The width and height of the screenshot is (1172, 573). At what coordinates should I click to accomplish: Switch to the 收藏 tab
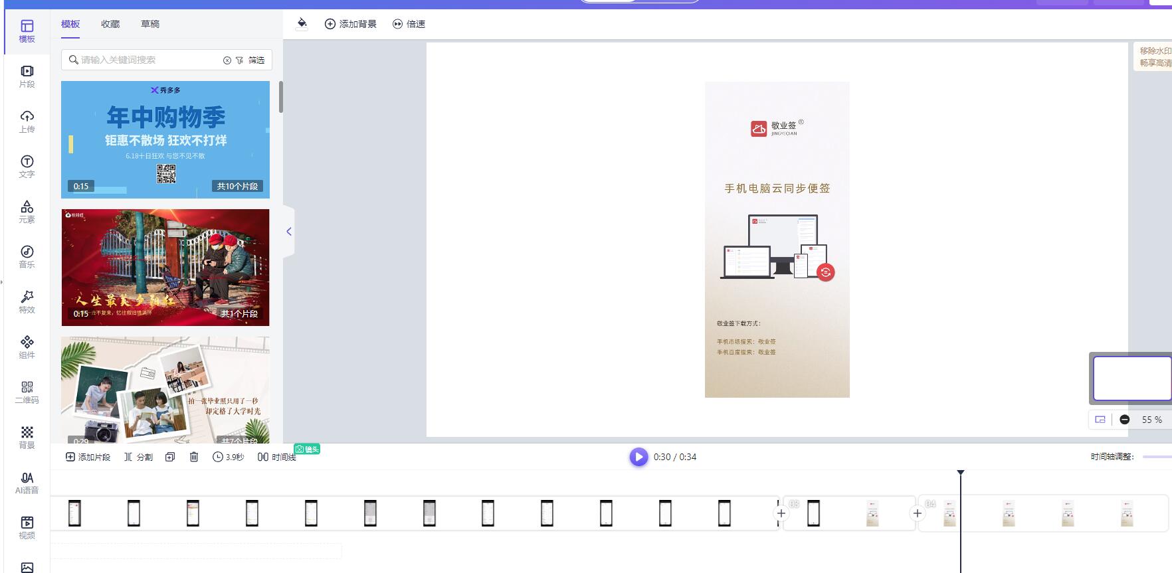click(x=110, y=24)
